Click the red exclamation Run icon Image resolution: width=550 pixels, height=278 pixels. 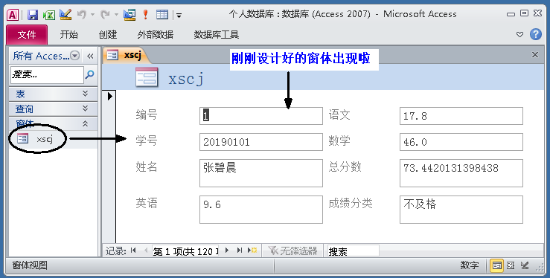(x=146, y=14)
